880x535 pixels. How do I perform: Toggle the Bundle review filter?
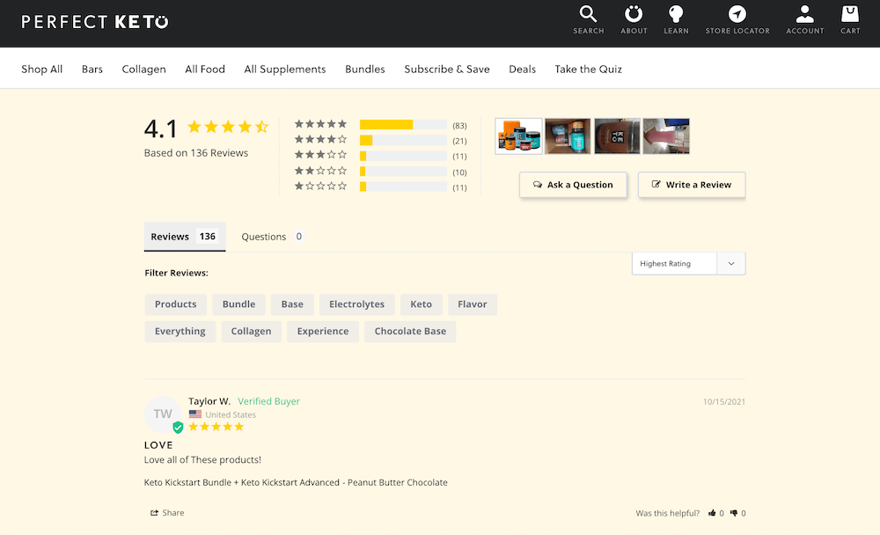238,304
